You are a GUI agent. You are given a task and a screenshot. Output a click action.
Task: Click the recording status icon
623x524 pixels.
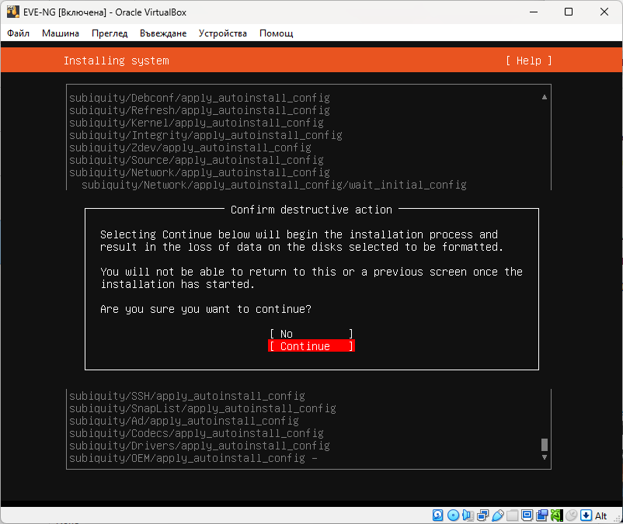point(542,515)
